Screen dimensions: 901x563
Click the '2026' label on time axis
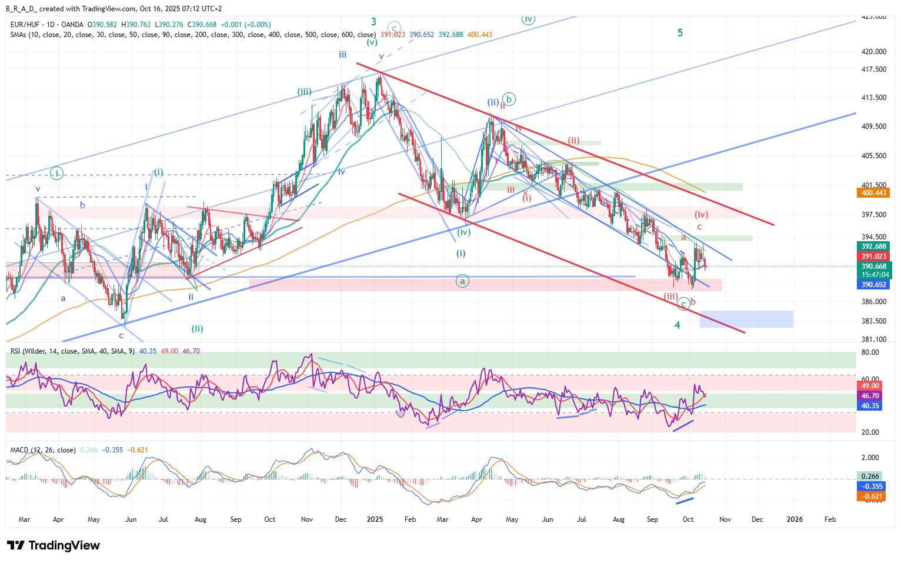tap(795, 519)
